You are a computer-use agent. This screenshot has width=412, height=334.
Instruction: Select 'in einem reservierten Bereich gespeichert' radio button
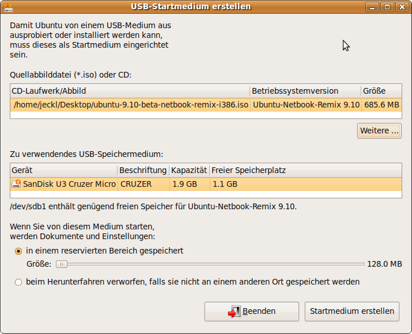[18, 251]
